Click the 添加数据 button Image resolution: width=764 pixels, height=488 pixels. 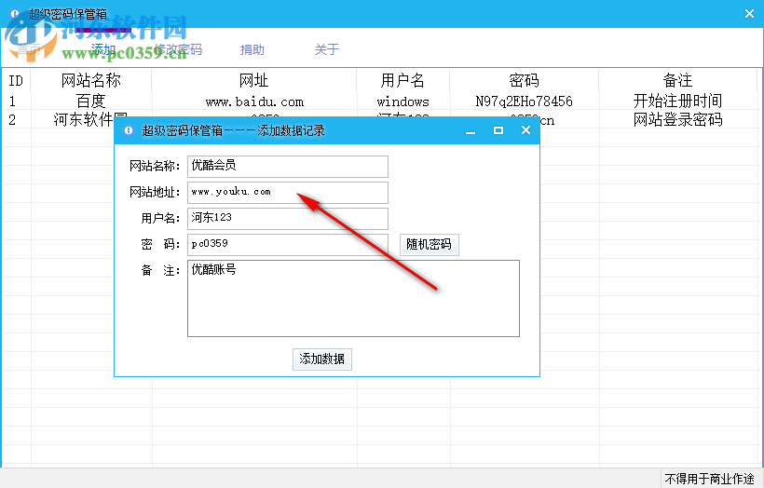[322, 359]
